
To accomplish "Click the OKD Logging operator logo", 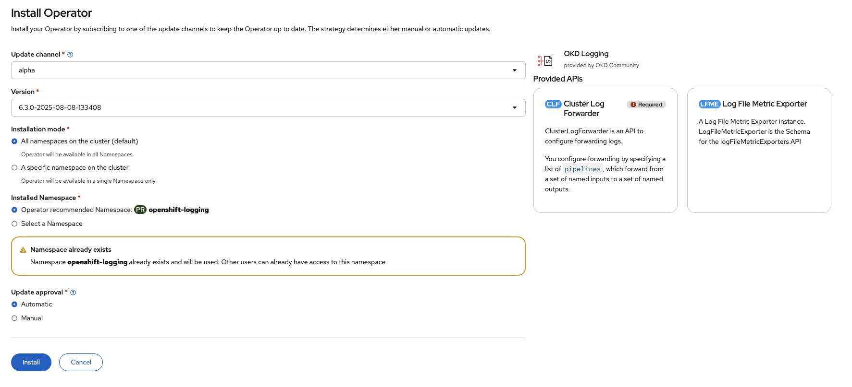I will 545,61.
